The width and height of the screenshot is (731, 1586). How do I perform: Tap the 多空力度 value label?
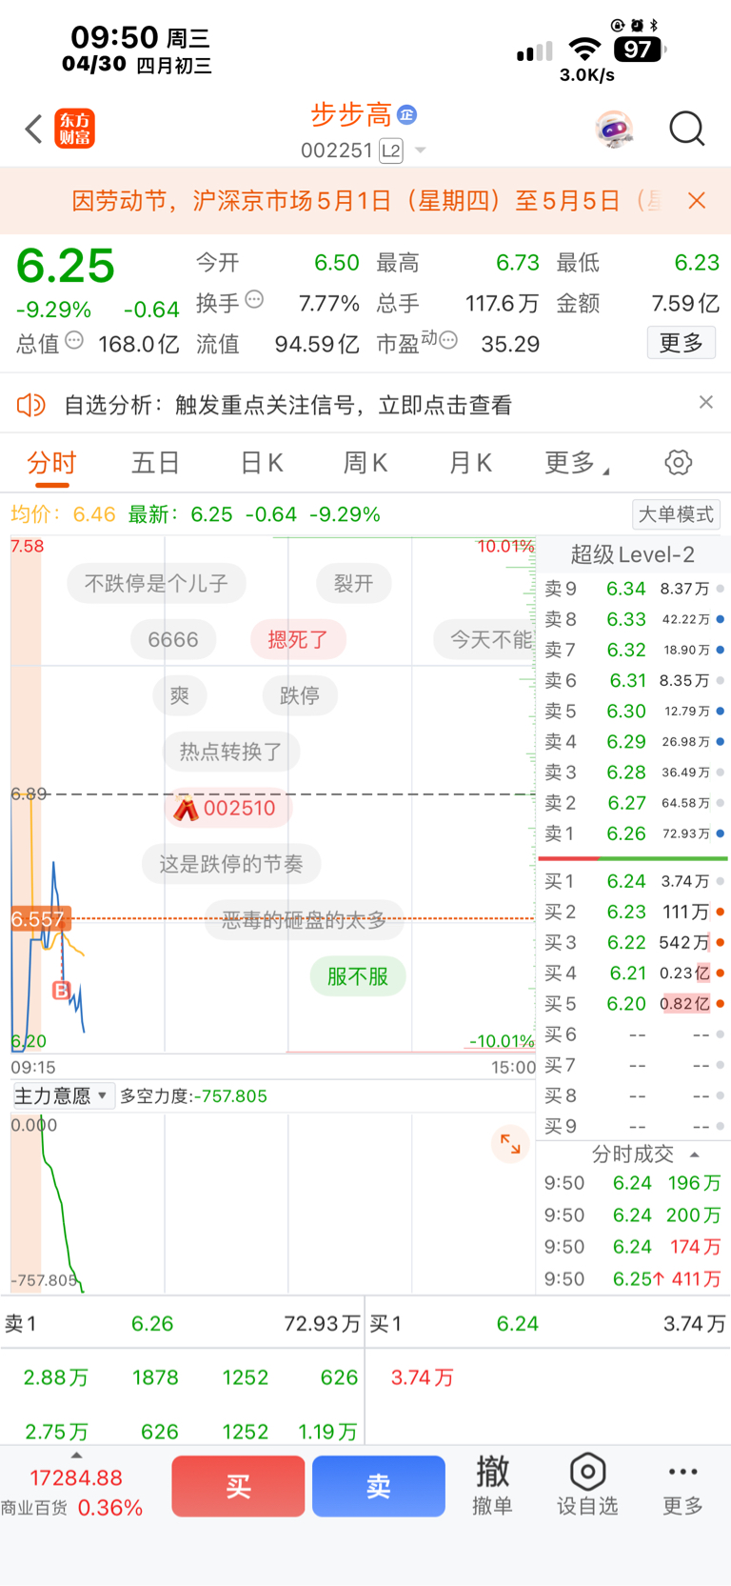click(193, 1096)
